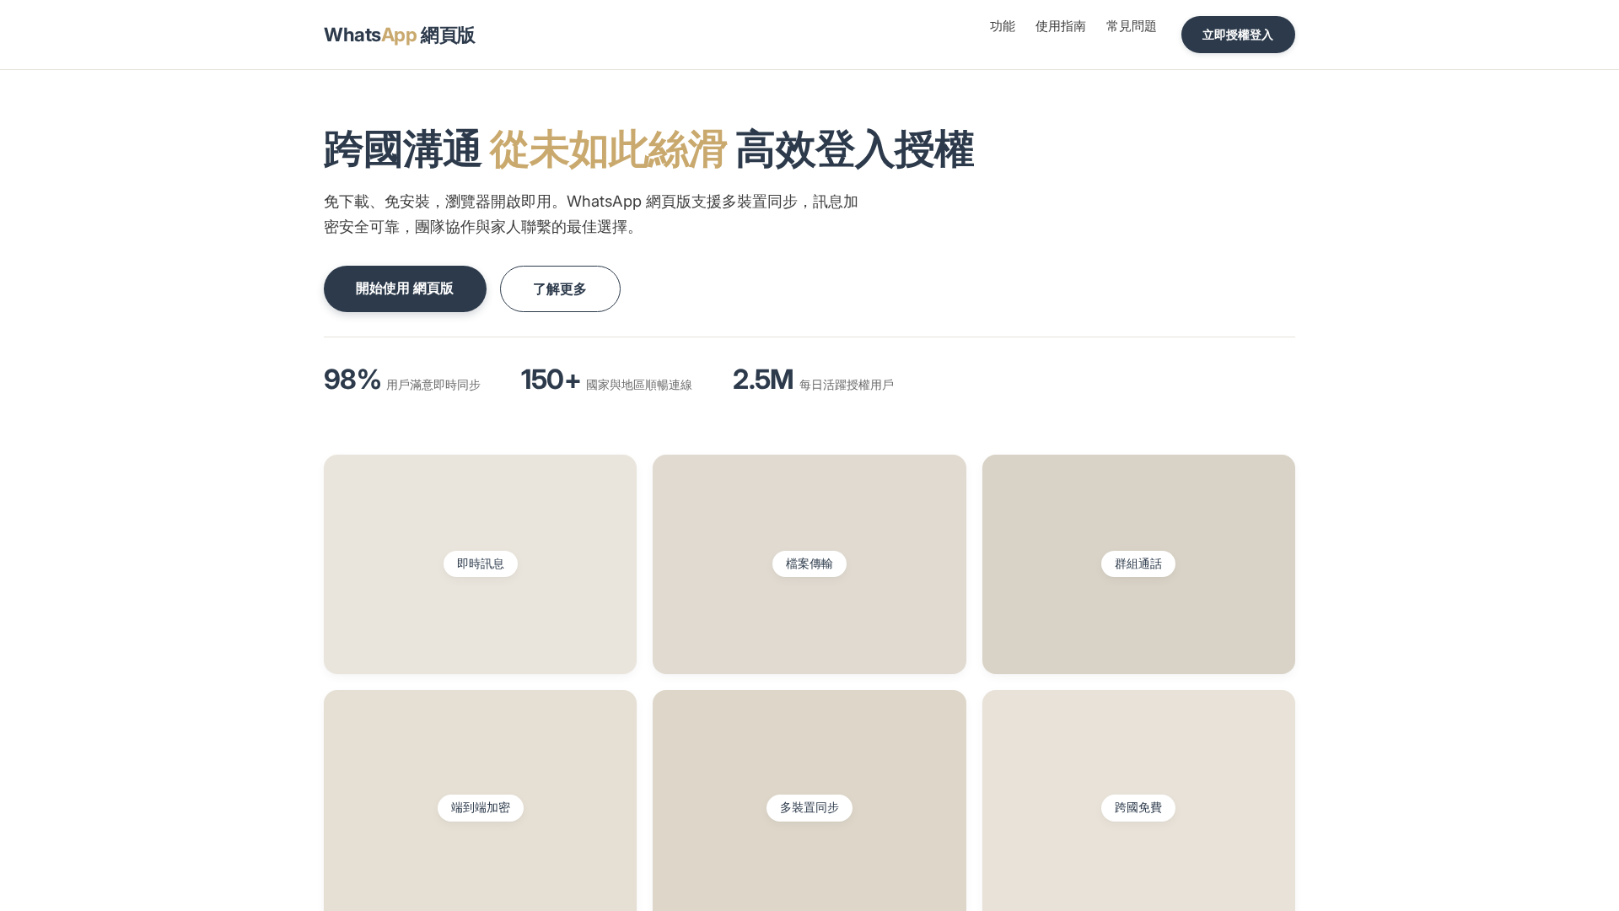Open the 功能 nav link
This screenshot has width=1619, height=911.
(x=1002, y=26)
